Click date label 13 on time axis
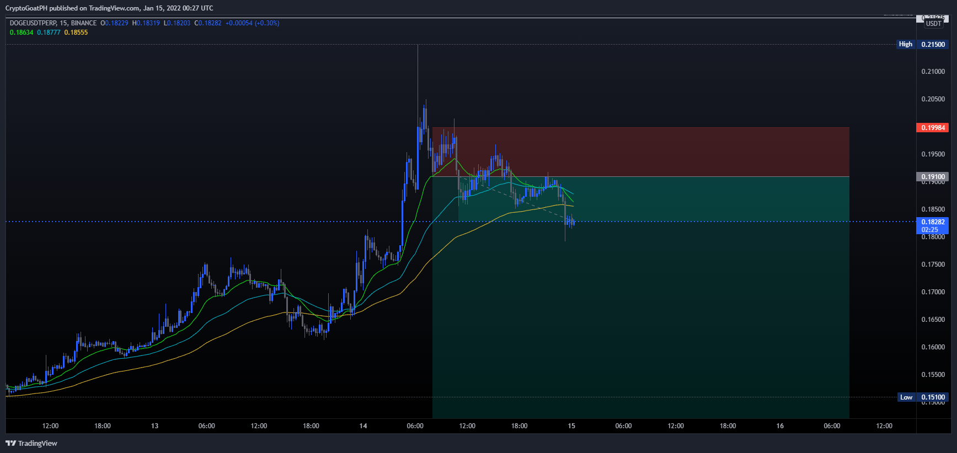 [154, 426]
